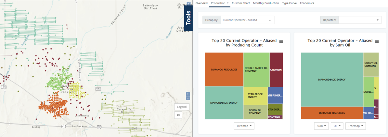This screenshot has height=137, width=388.
Task: Click the Lehn-Apco Oil Field map label
Action: (x=151, y=7)
